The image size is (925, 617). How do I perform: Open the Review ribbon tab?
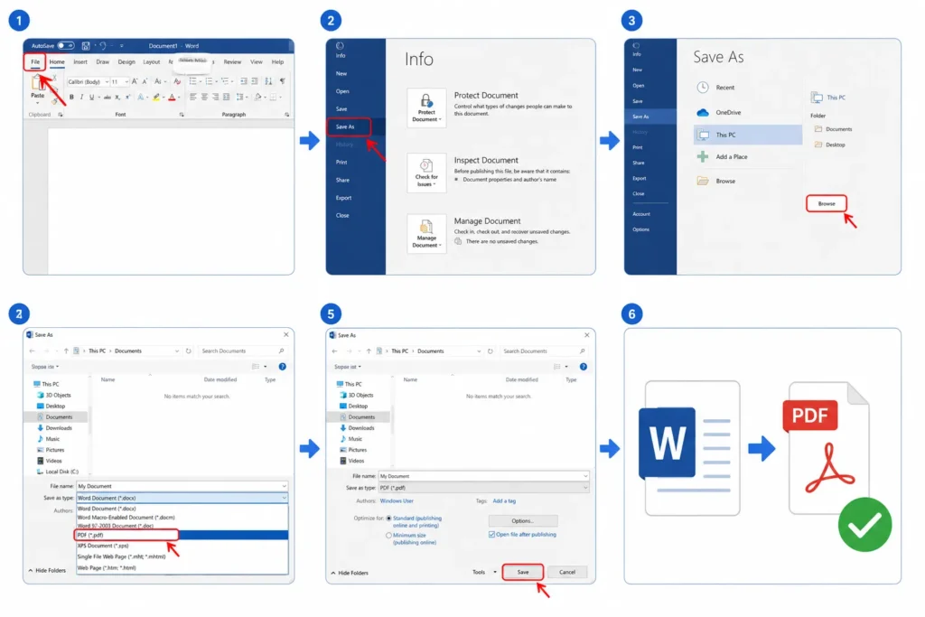click(232, 62)
